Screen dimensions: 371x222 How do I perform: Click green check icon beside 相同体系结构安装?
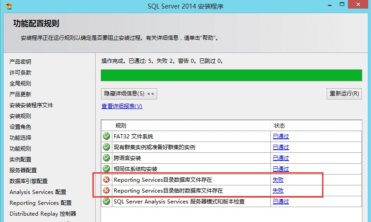pos(106,168)
